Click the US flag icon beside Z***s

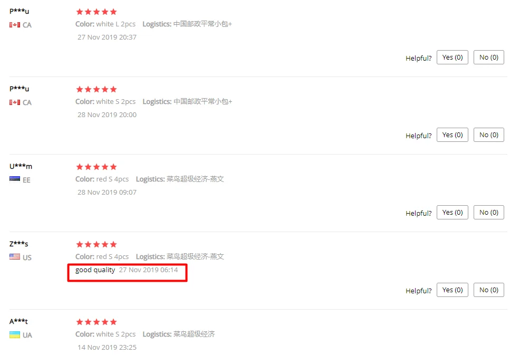(x=15, y=257)
